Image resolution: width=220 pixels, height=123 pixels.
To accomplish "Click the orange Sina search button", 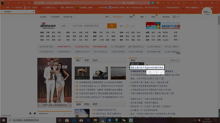I will click(112, 26).
